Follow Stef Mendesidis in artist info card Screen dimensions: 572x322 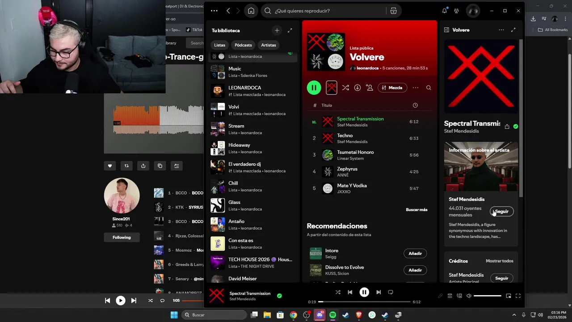[502, 211]
